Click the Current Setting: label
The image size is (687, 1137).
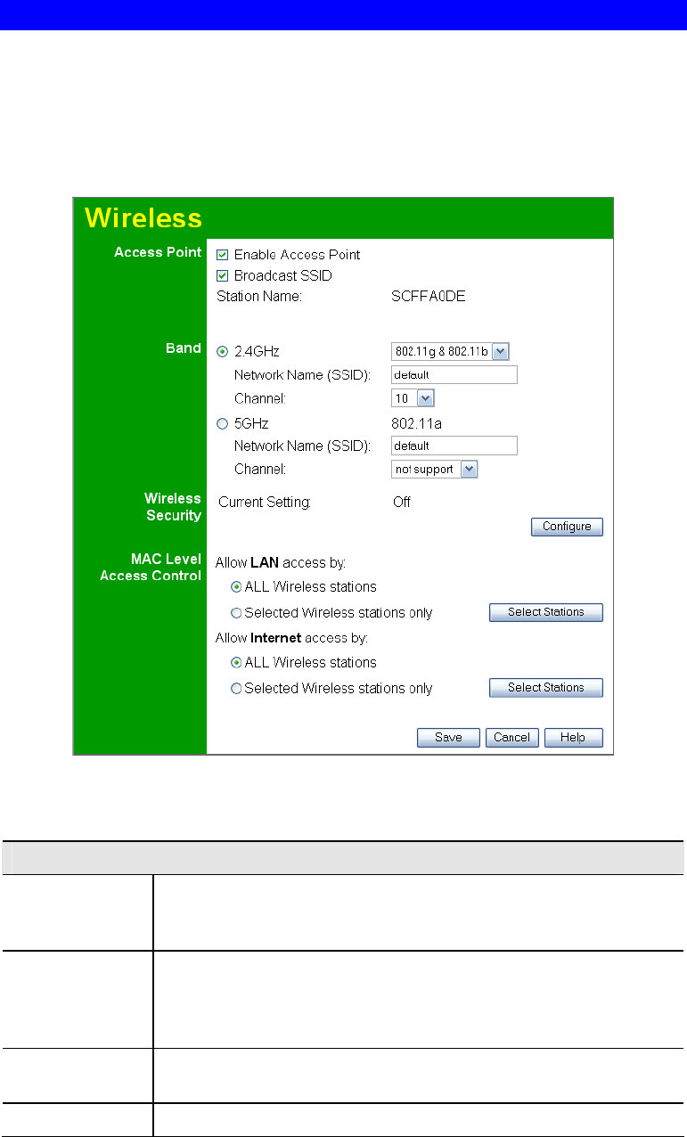(x=265, y=503)
